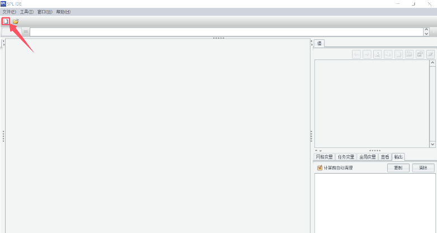Click the value panel scrollbar down arrow
Image resolution: width=437 pixels, height=233 pixels.
(433, 145)
